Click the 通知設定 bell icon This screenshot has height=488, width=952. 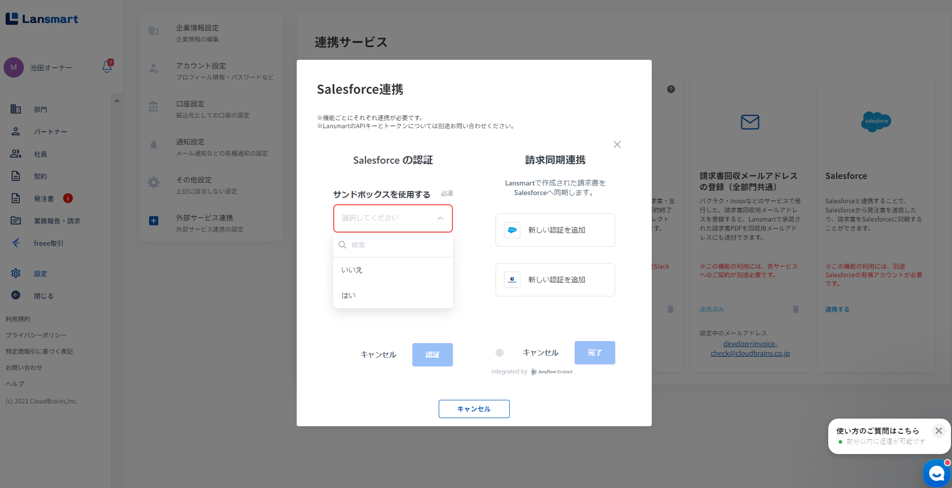pos(154,145)
